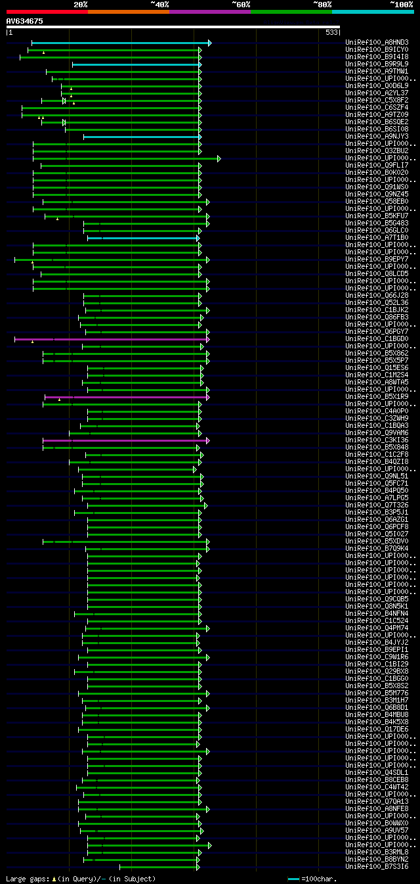This screenshot has width=420, height=884.
Task: Select the label UniRef100_Q4PM74
Action: coord(377,628)
